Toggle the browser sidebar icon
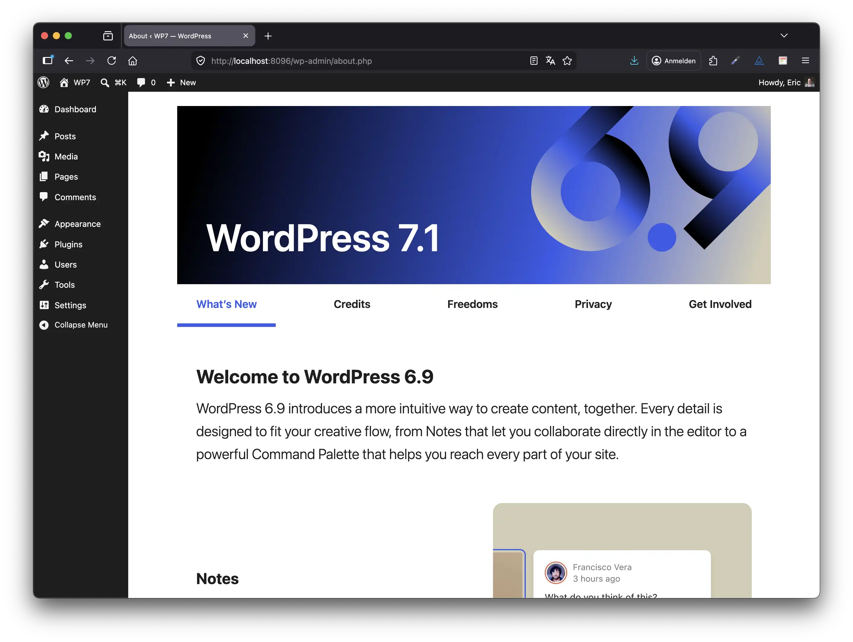Screen dimensions: 853x642 (47, 61)
